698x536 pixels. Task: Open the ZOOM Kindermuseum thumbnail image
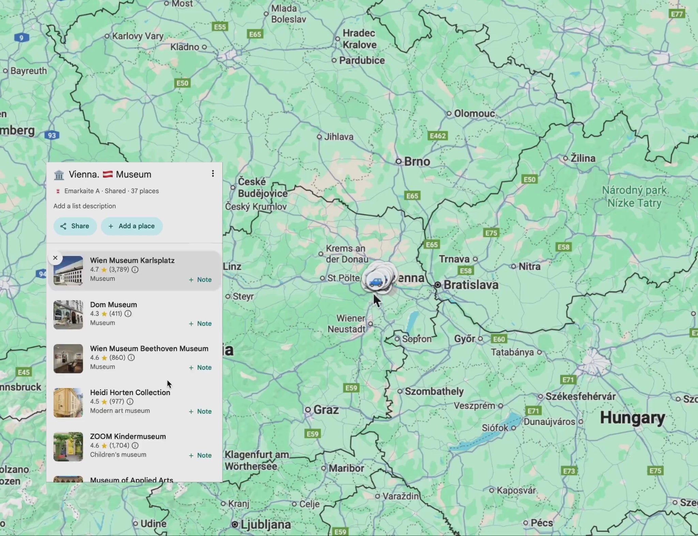[x=68, y=446]
